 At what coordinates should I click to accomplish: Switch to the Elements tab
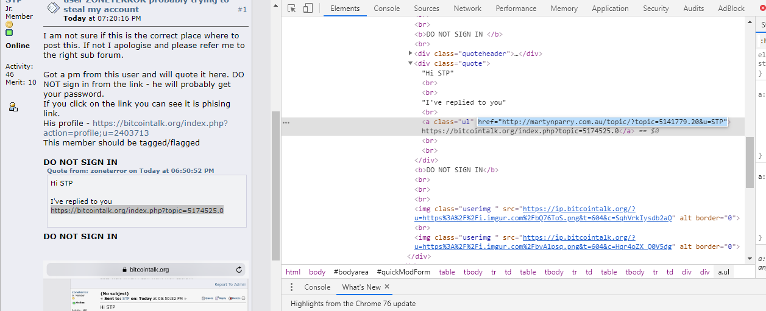pyautogui.click(x=345, y=9)
